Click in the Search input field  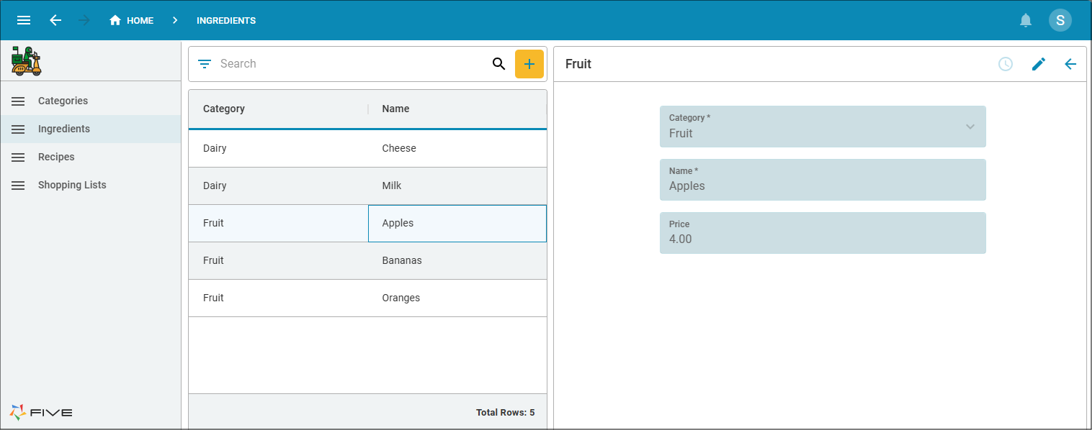coord(346,64)
